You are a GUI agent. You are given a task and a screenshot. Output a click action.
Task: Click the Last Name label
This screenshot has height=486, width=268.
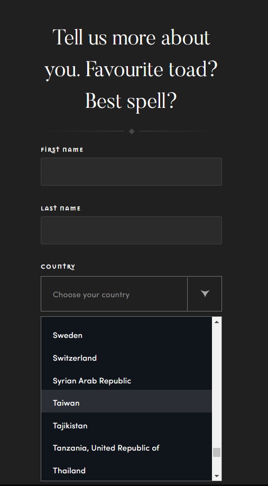pos(61,208)
